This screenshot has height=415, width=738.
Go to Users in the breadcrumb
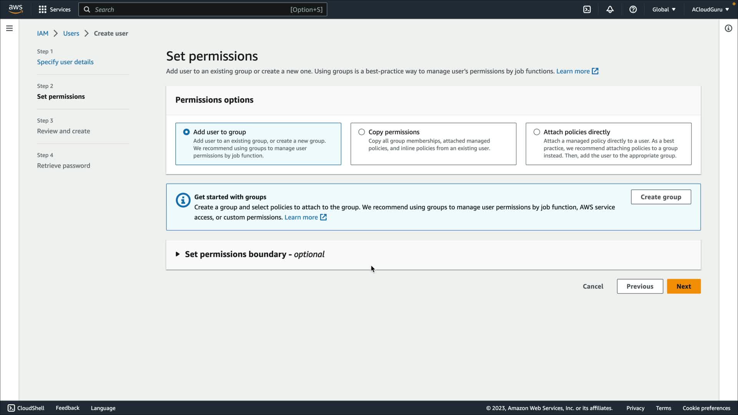(x=71, y=33)
